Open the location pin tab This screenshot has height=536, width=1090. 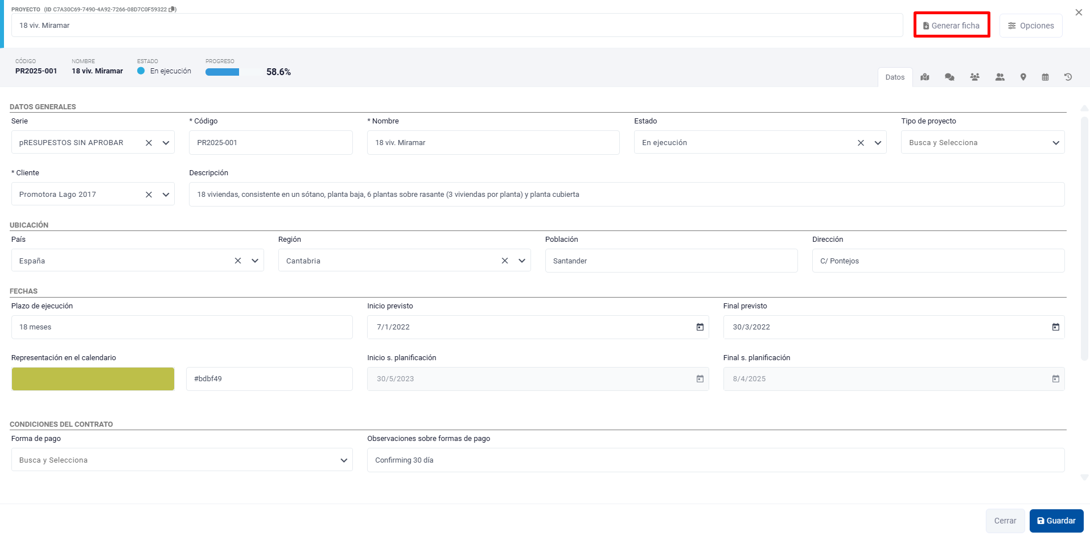(x=1023, y=77)
